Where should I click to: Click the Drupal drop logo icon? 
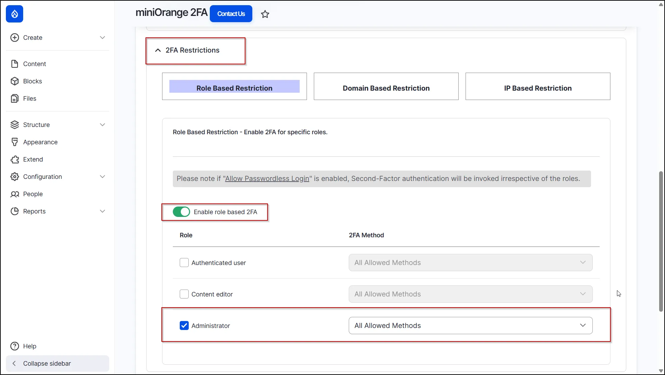[15, 14]
